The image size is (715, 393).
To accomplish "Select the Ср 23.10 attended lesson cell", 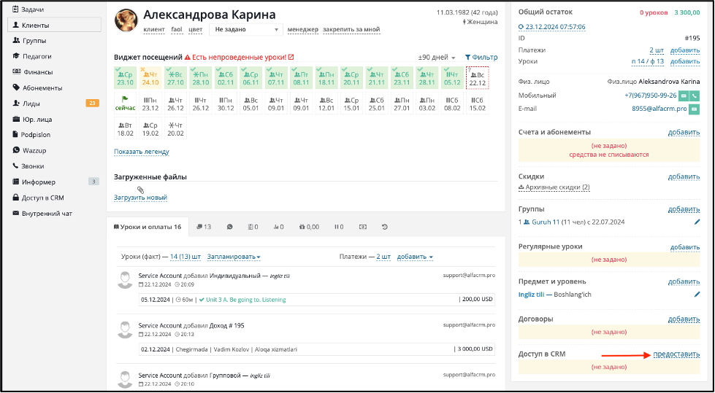I will click(125, 77).
